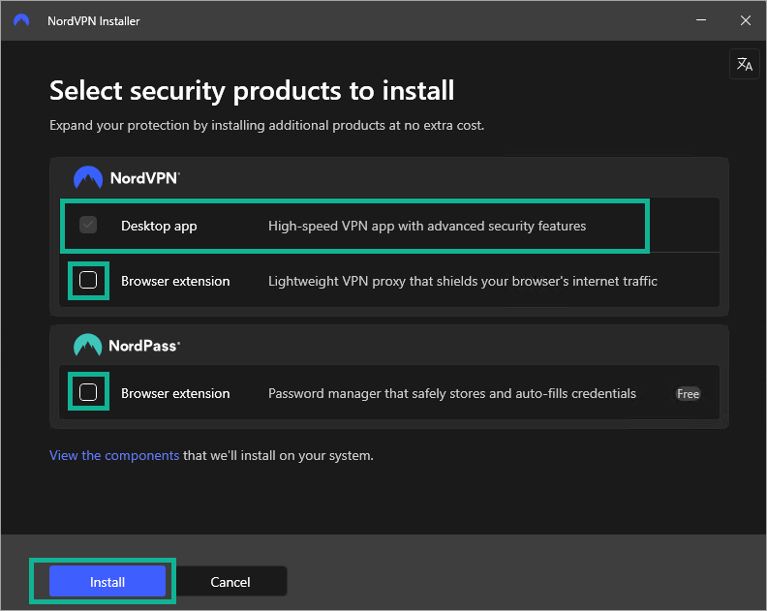This screenshot has width=767, height=611.
Task: Click the Lightweight VPN proxy description
Action: (x=463, y=281)
